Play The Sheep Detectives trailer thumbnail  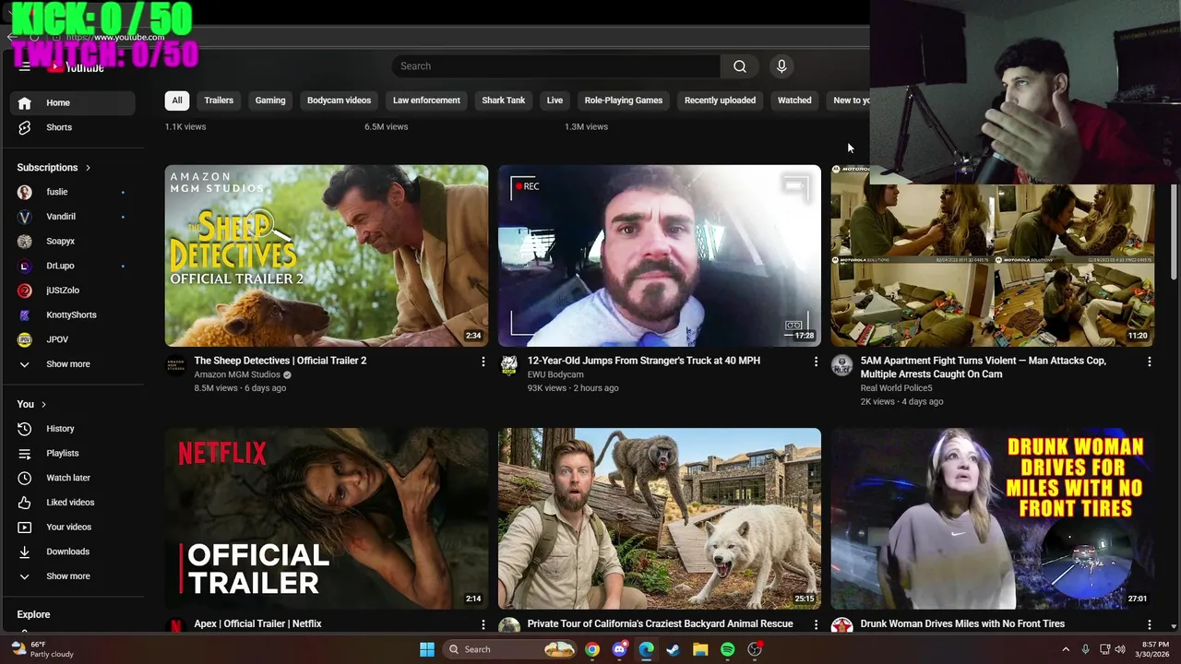click(327, 255)
